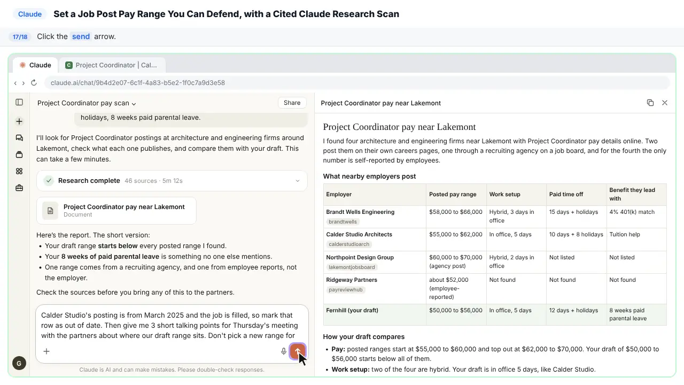
Task: Switch to the Claude browser tab
Action: (x=35, y=65)
